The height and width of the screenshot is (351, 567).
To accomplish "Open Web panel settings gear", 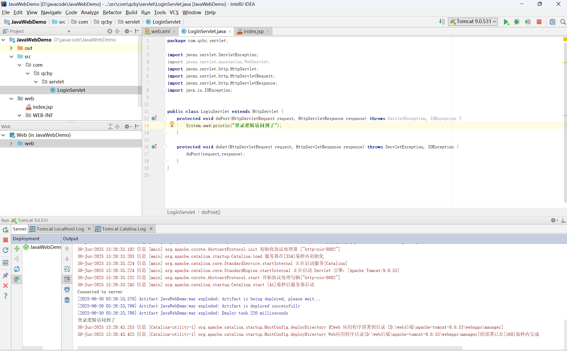I will (x=128, y=127).
